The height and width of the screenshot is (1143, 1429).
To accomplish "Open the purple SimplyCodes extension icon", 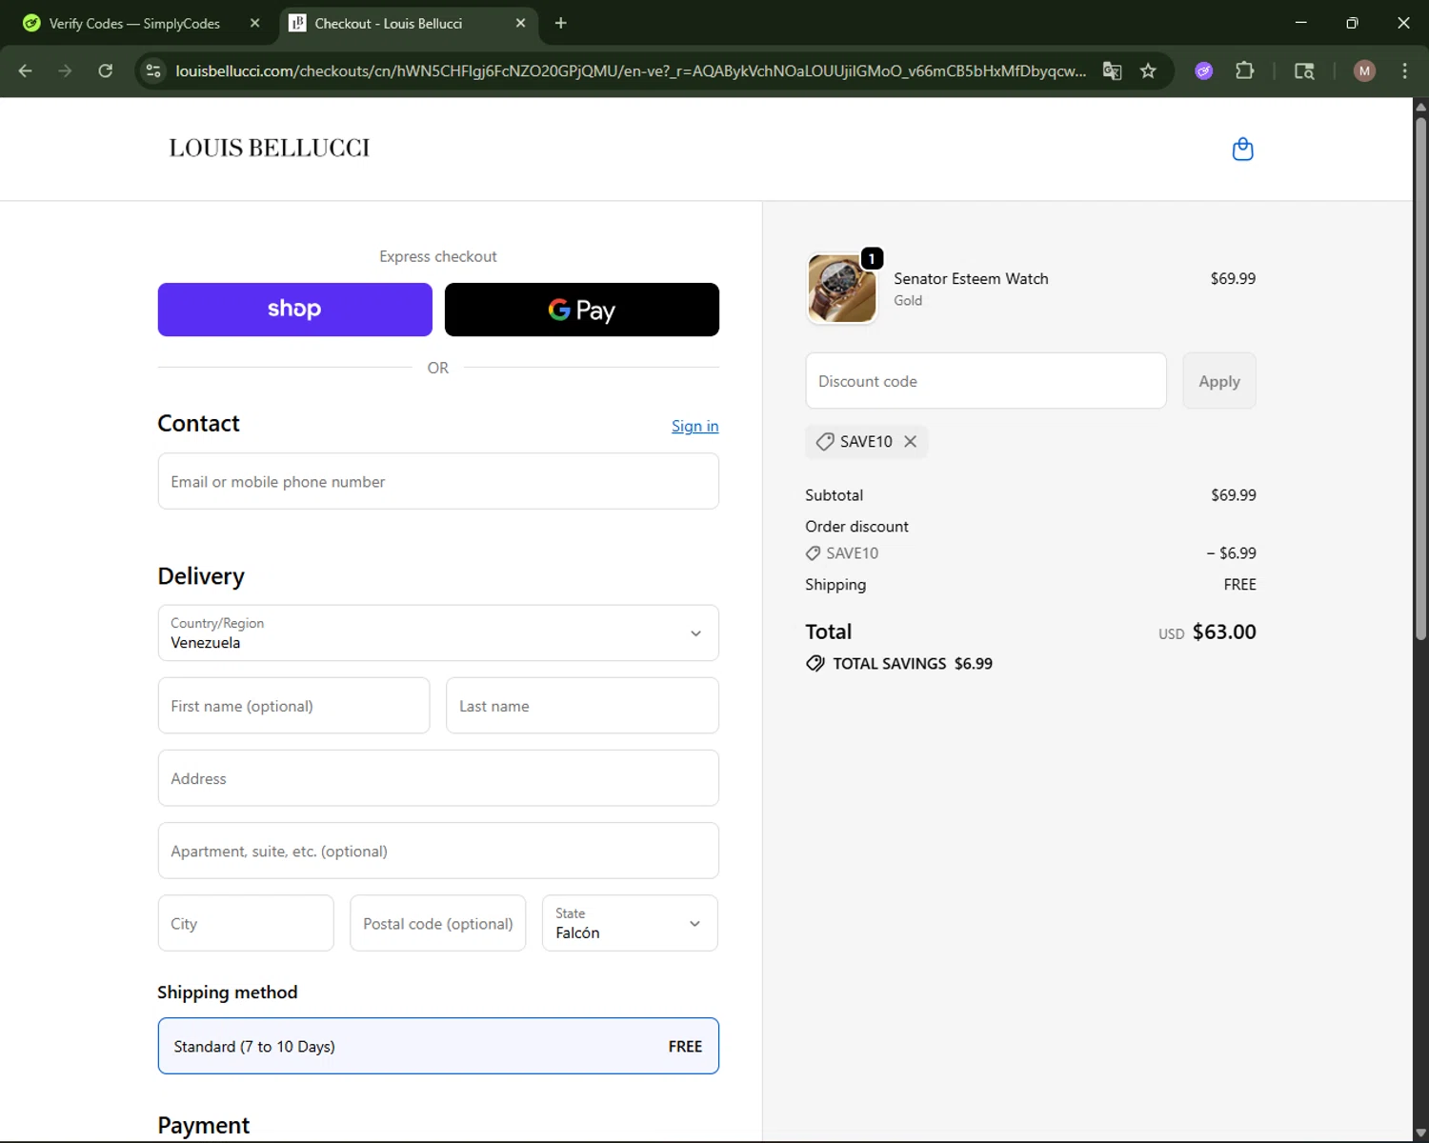I will coord(1204,70).
